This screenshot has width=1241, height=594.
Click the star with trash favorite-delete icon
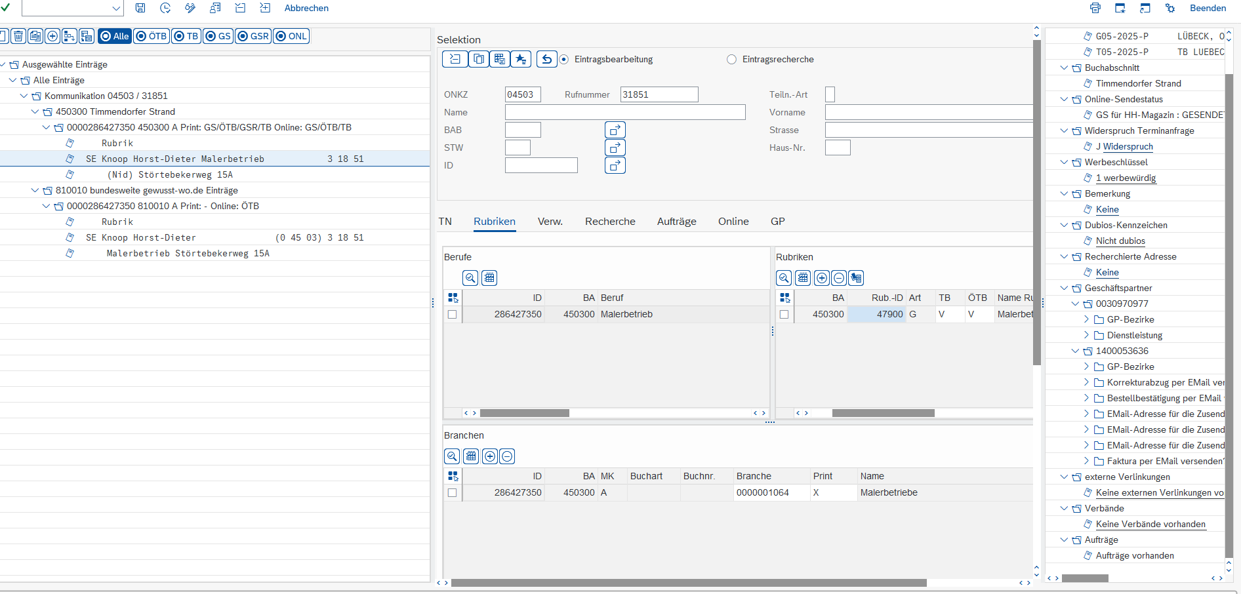click(x=521, y=59)
